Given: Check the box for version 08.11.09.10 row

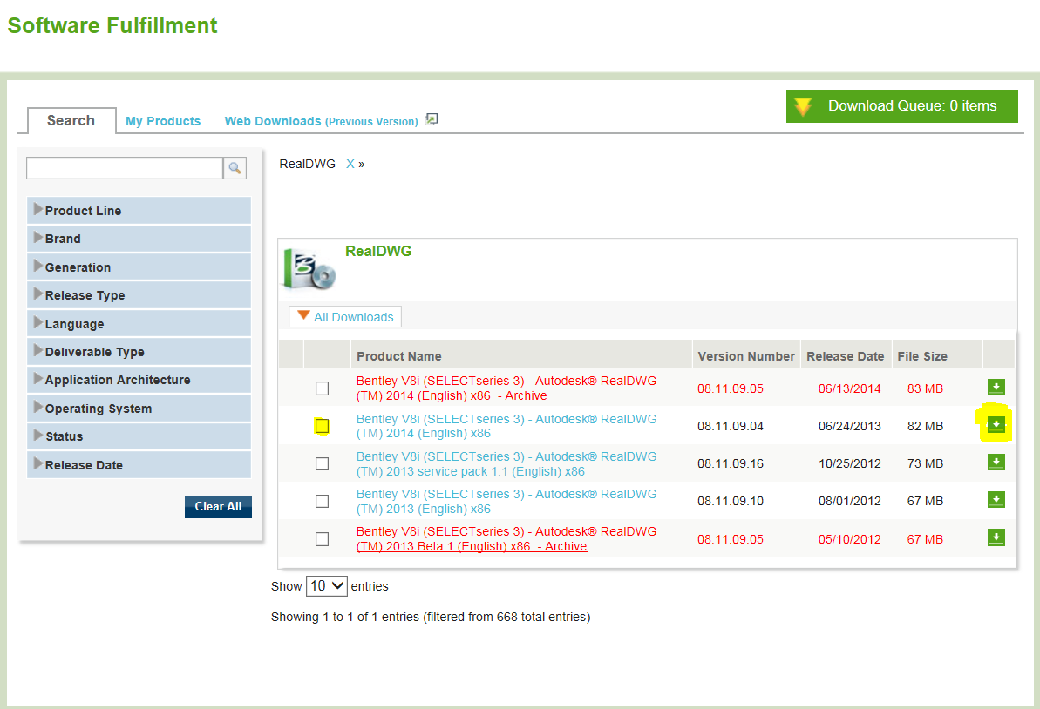Looking at the screenshot, I should pyautogui.click(x=322, y=502).
